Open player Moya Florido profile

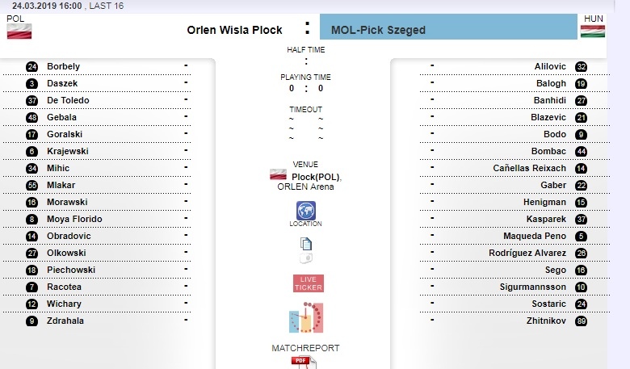click(x=74, y=219)
